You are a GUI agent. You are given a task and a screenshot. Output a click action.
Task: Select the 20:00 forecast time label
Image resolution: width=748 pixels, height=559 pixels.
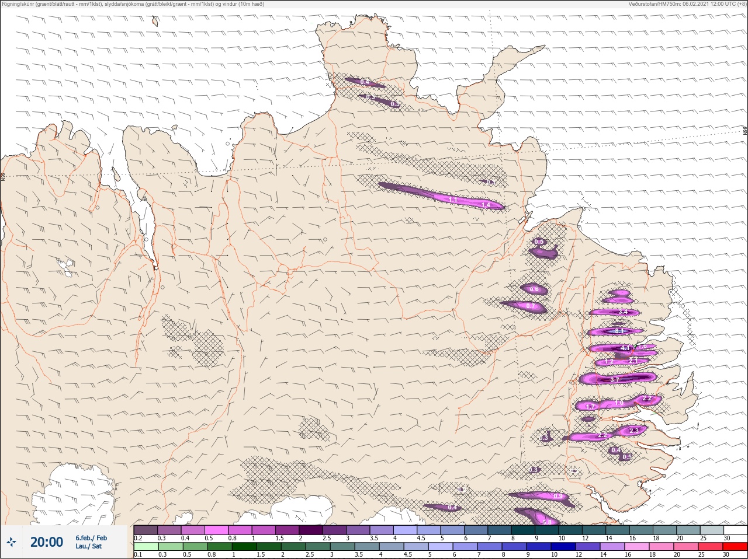coord(46,542)
